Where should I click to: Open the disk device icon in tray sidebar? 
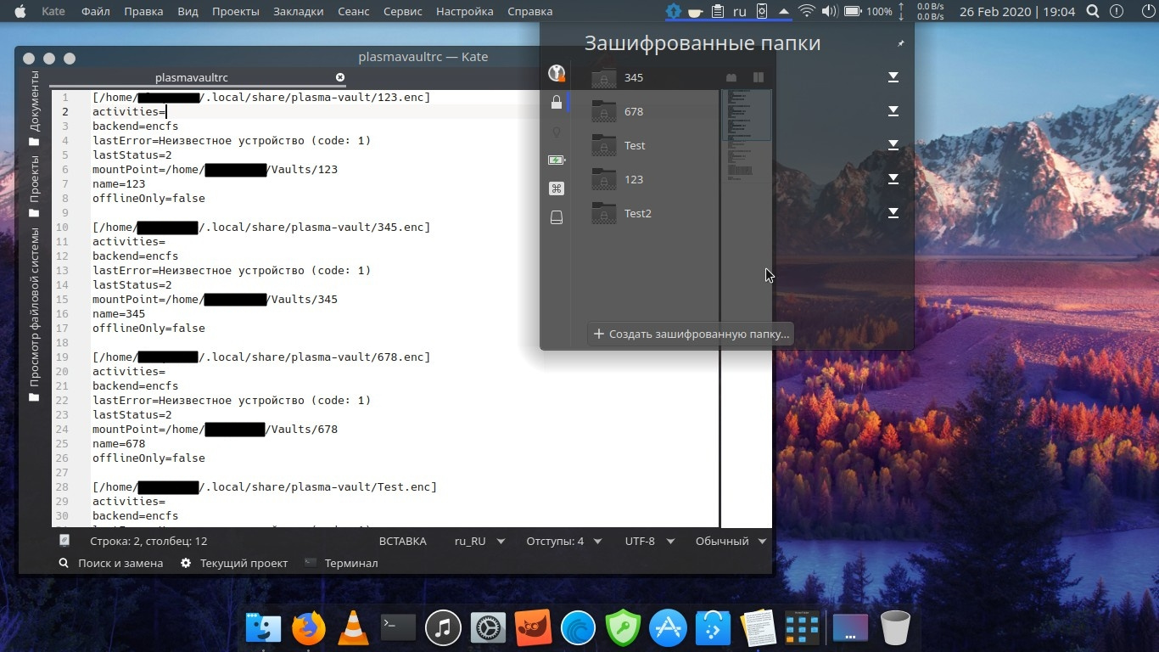pos(557,217)
